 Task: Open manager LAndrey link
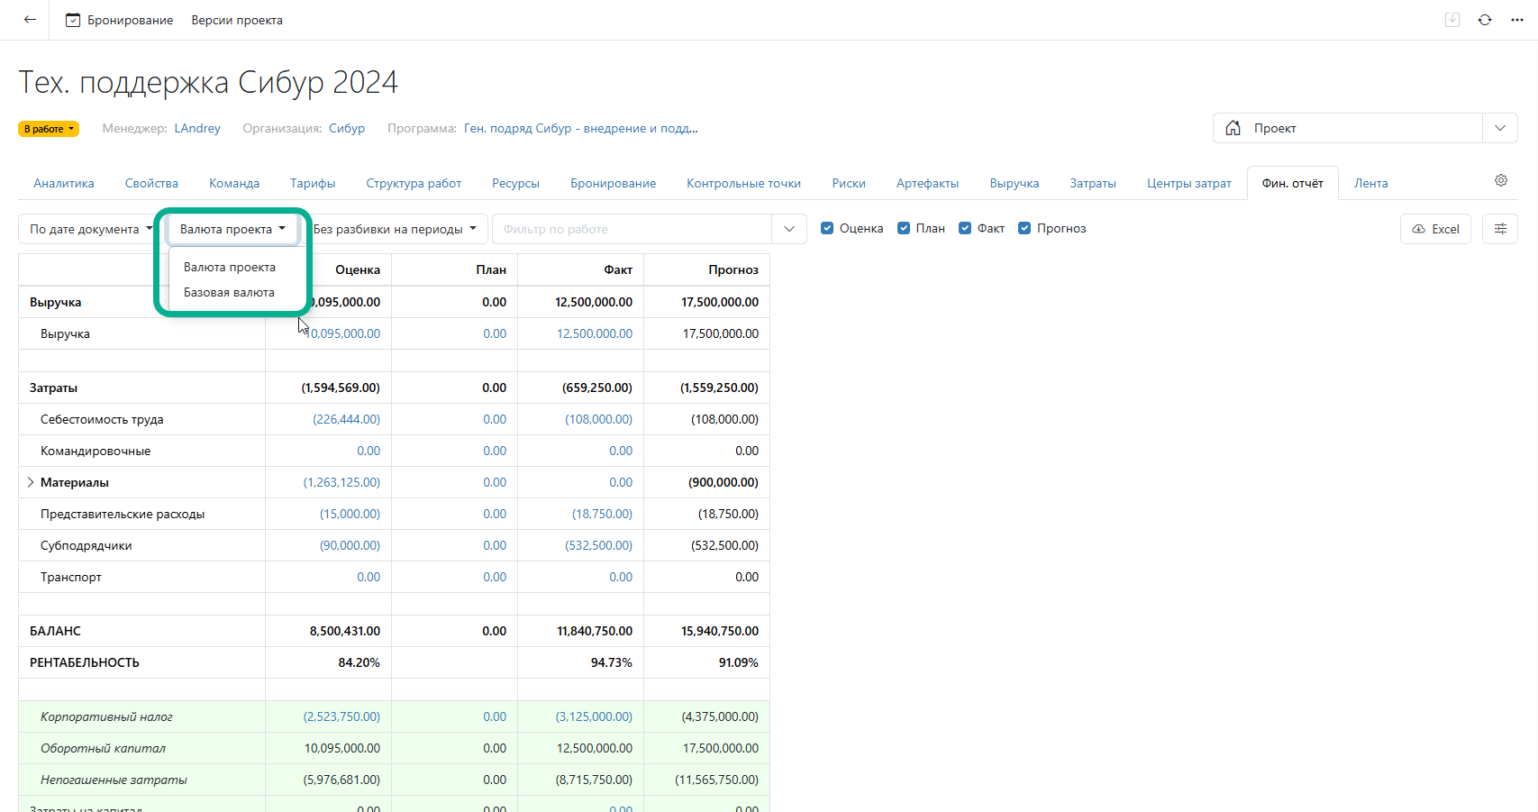point(197,128)
